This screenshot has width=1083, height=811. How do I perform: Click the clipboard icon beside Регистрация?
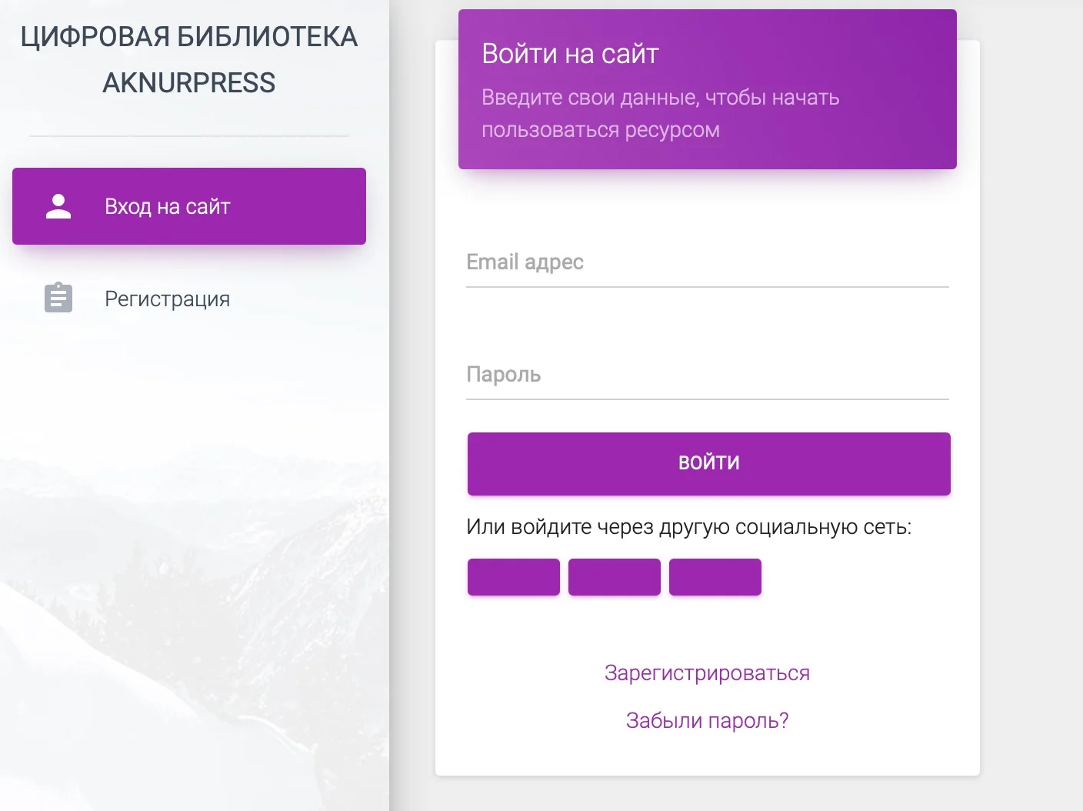pos(58,298)
